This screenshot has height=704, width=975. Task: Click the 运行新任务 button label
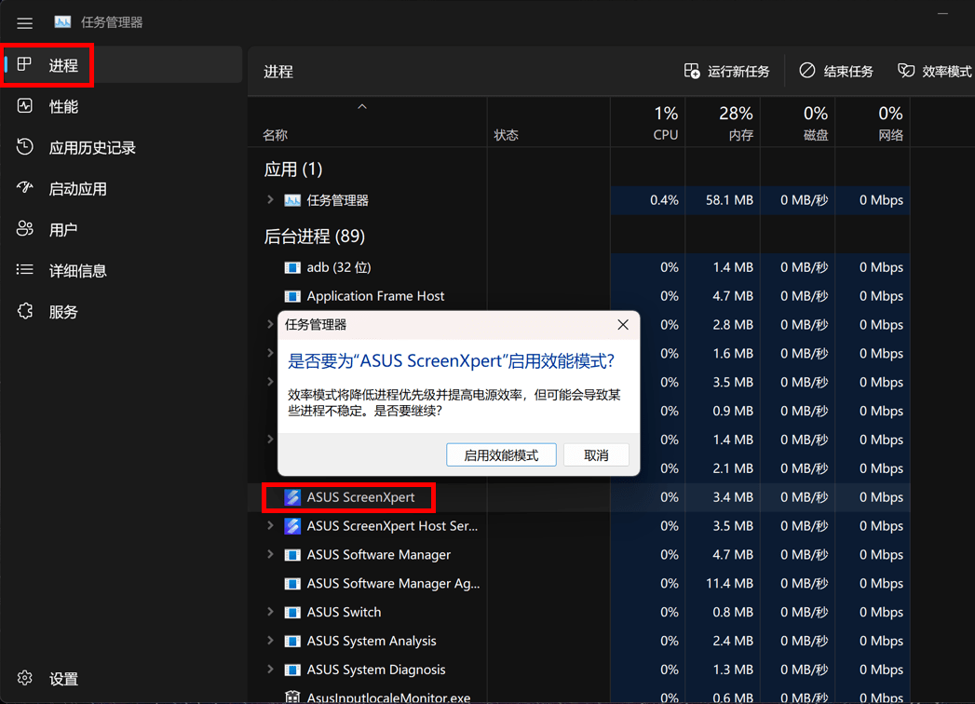tap(738, 72)
